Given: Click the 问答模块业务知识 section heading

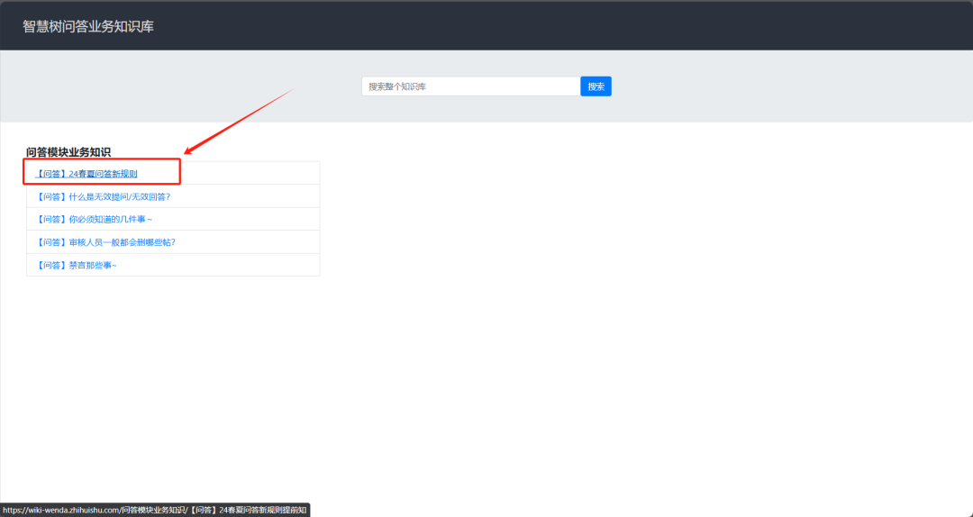Looking at the screenshot, I should pos(68,152).
